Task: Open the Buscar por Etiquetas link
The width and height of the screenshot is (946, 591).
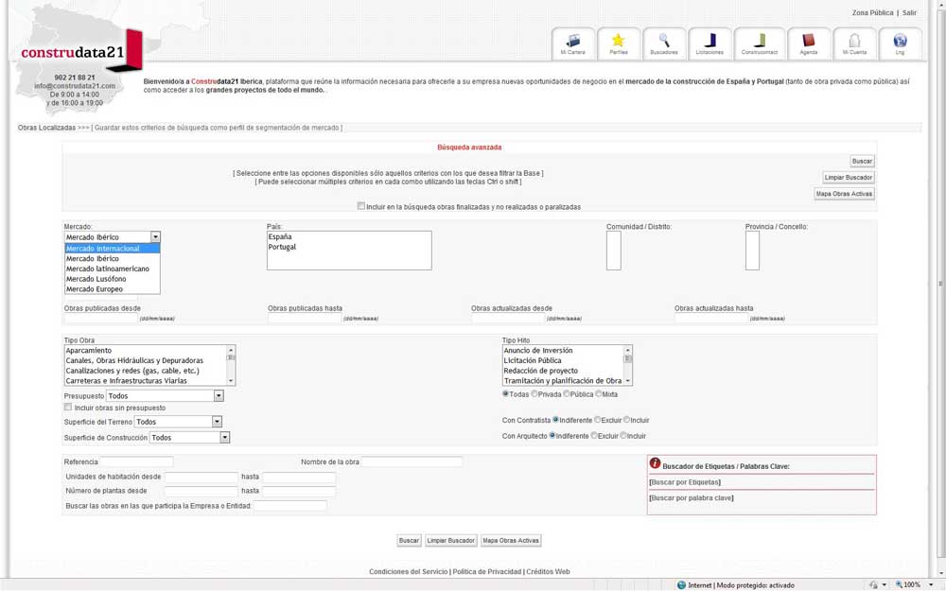Action: click(685, 482)
